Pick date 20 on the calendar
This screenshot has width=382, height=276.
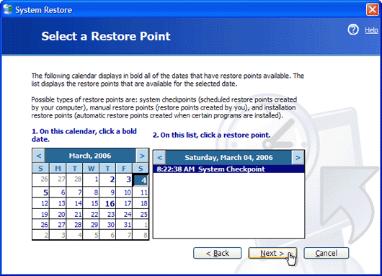[58, 214]
